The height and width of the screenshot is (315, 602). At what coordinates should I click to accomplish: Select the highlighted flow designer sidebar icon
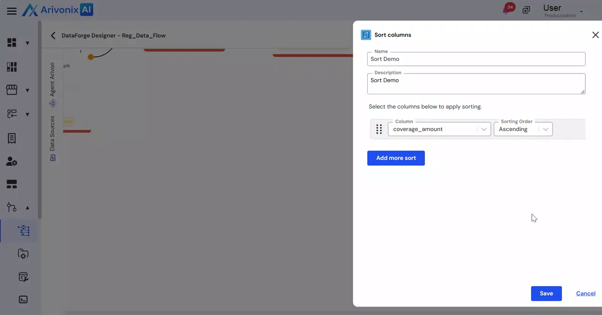tap(23, 230)
